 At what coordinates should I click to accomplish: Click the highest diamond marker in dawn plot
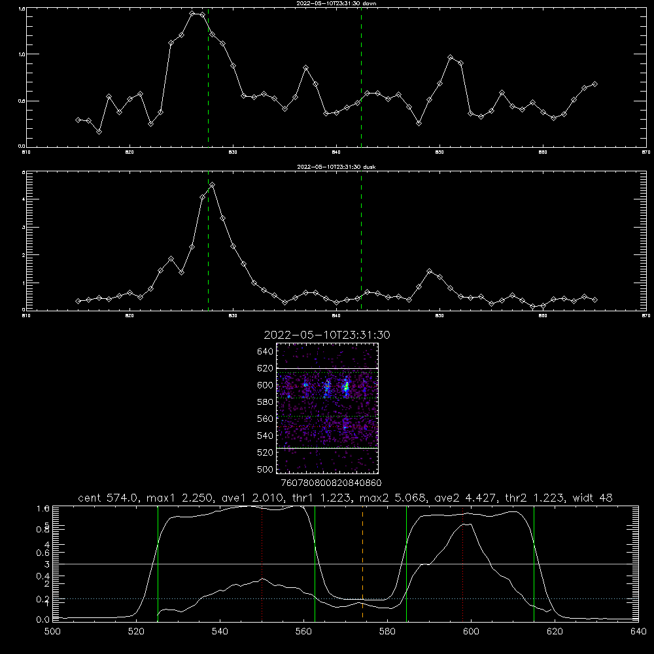192,13
